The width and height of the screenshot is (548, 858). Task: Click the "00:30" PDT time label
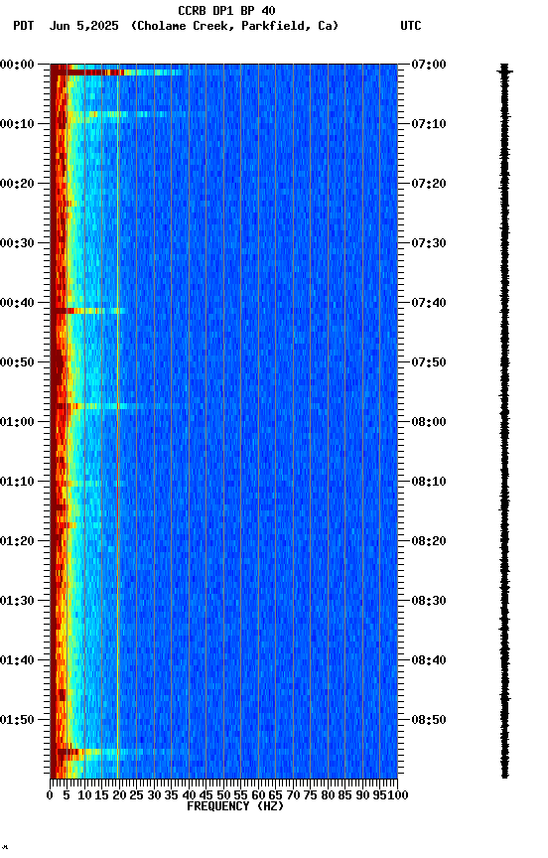(x=17, y=243)
